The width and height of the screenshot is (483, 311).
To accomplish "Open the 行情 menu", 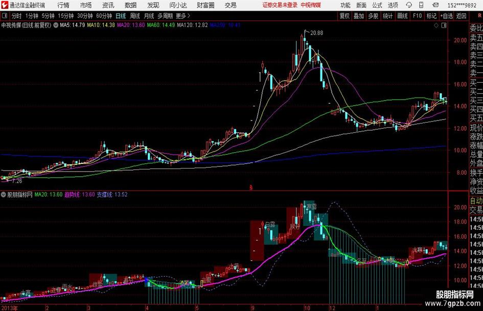I will click(63, 5).
